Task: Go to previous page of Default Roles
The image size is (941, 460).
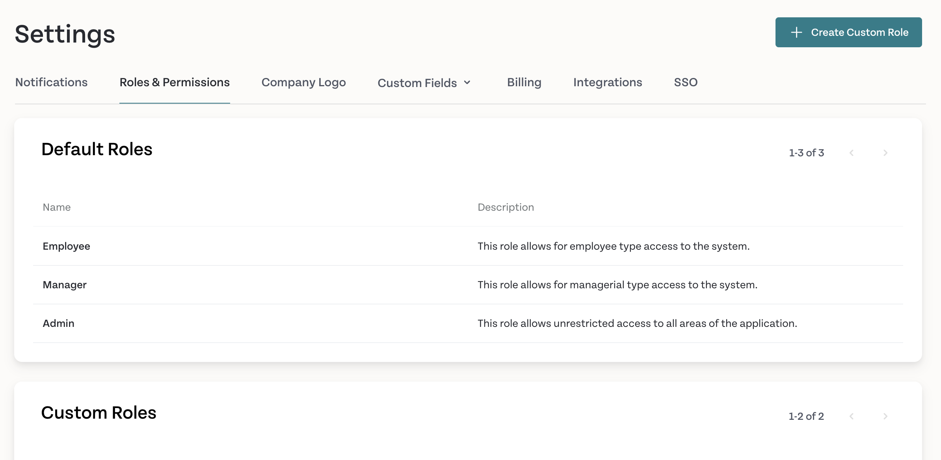Action: click(x=852, y=153)
